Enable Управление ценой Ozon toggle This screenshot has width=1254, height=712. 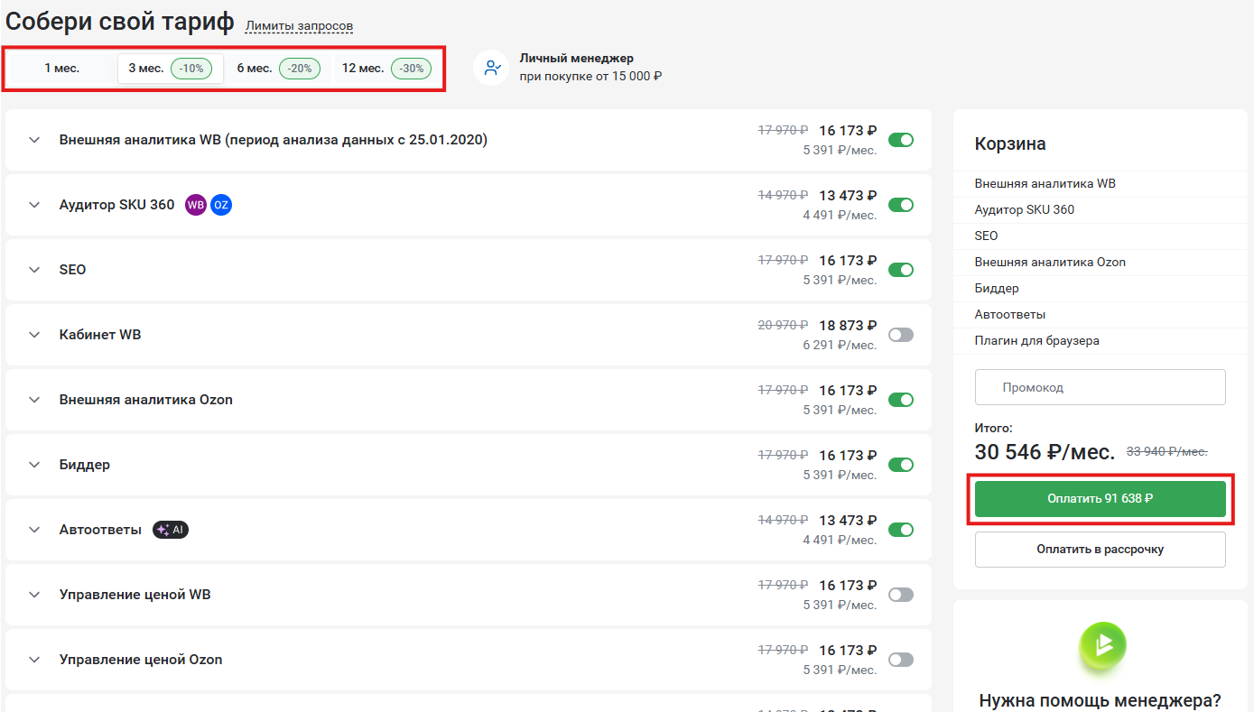(901, 660)
